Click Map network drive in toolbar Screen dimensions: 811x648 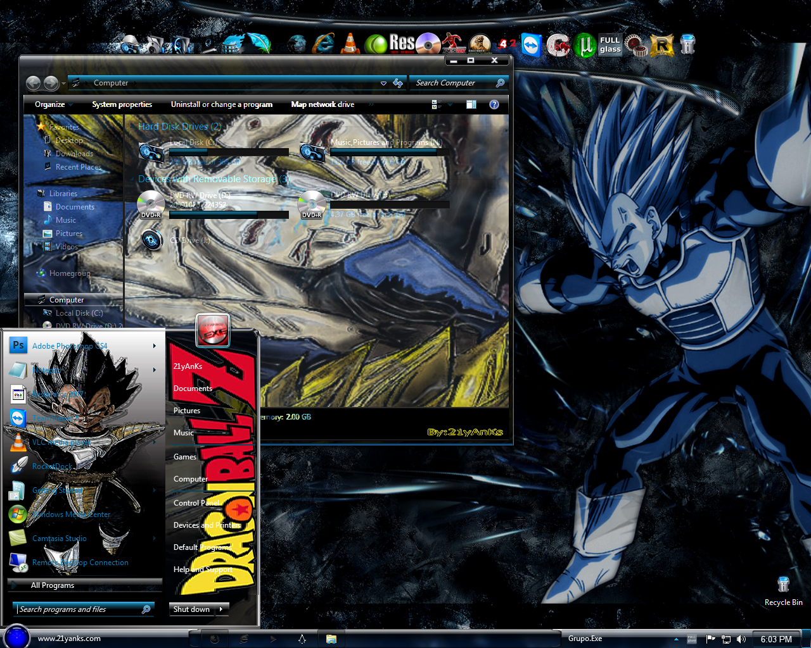[322, 104]
